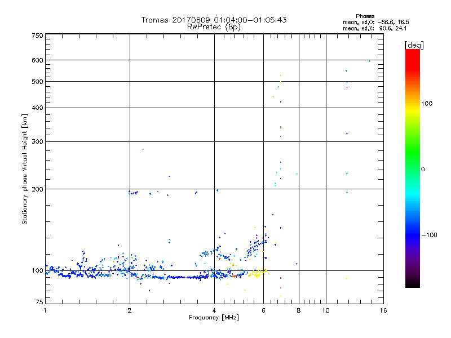This screenshot has height=338, width=451.
Task: Click the 'mean, sd,X: 90.6, 24.1' statistic
Action: click(374, 28)
